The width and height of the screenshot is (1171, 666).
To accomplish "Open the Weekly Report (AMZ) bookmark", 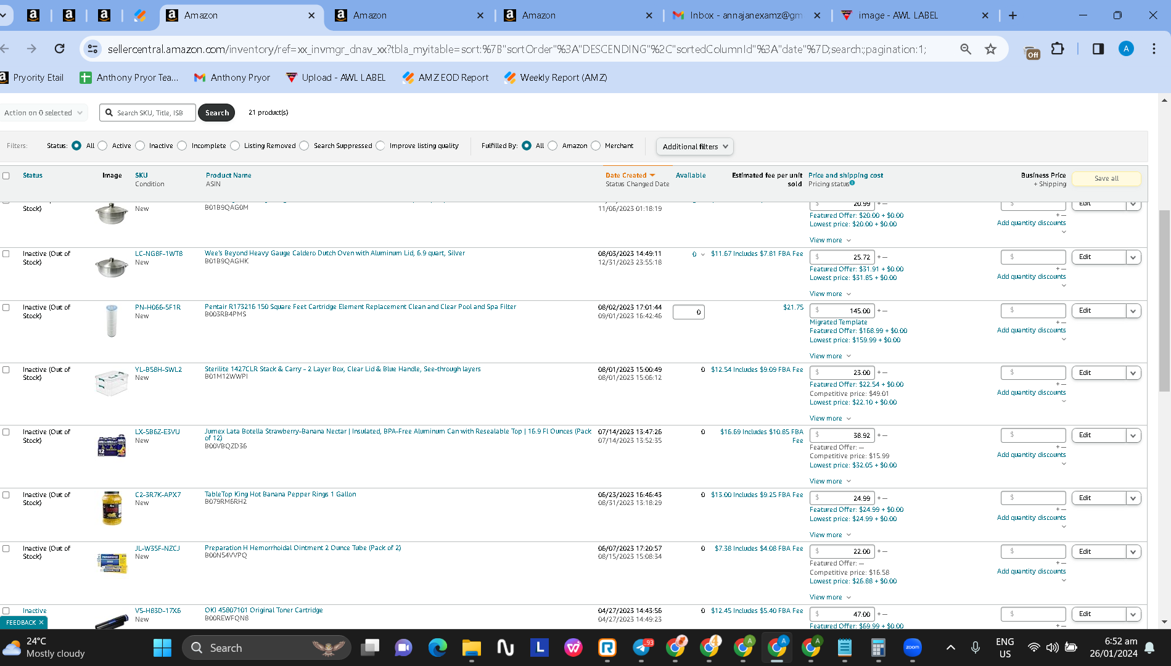I will (556, 77).
